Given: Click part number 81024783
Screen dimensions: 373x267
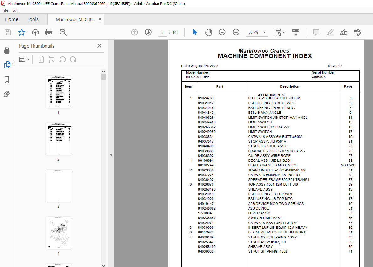Looking at the screenshot, I should tap(206, 98).
